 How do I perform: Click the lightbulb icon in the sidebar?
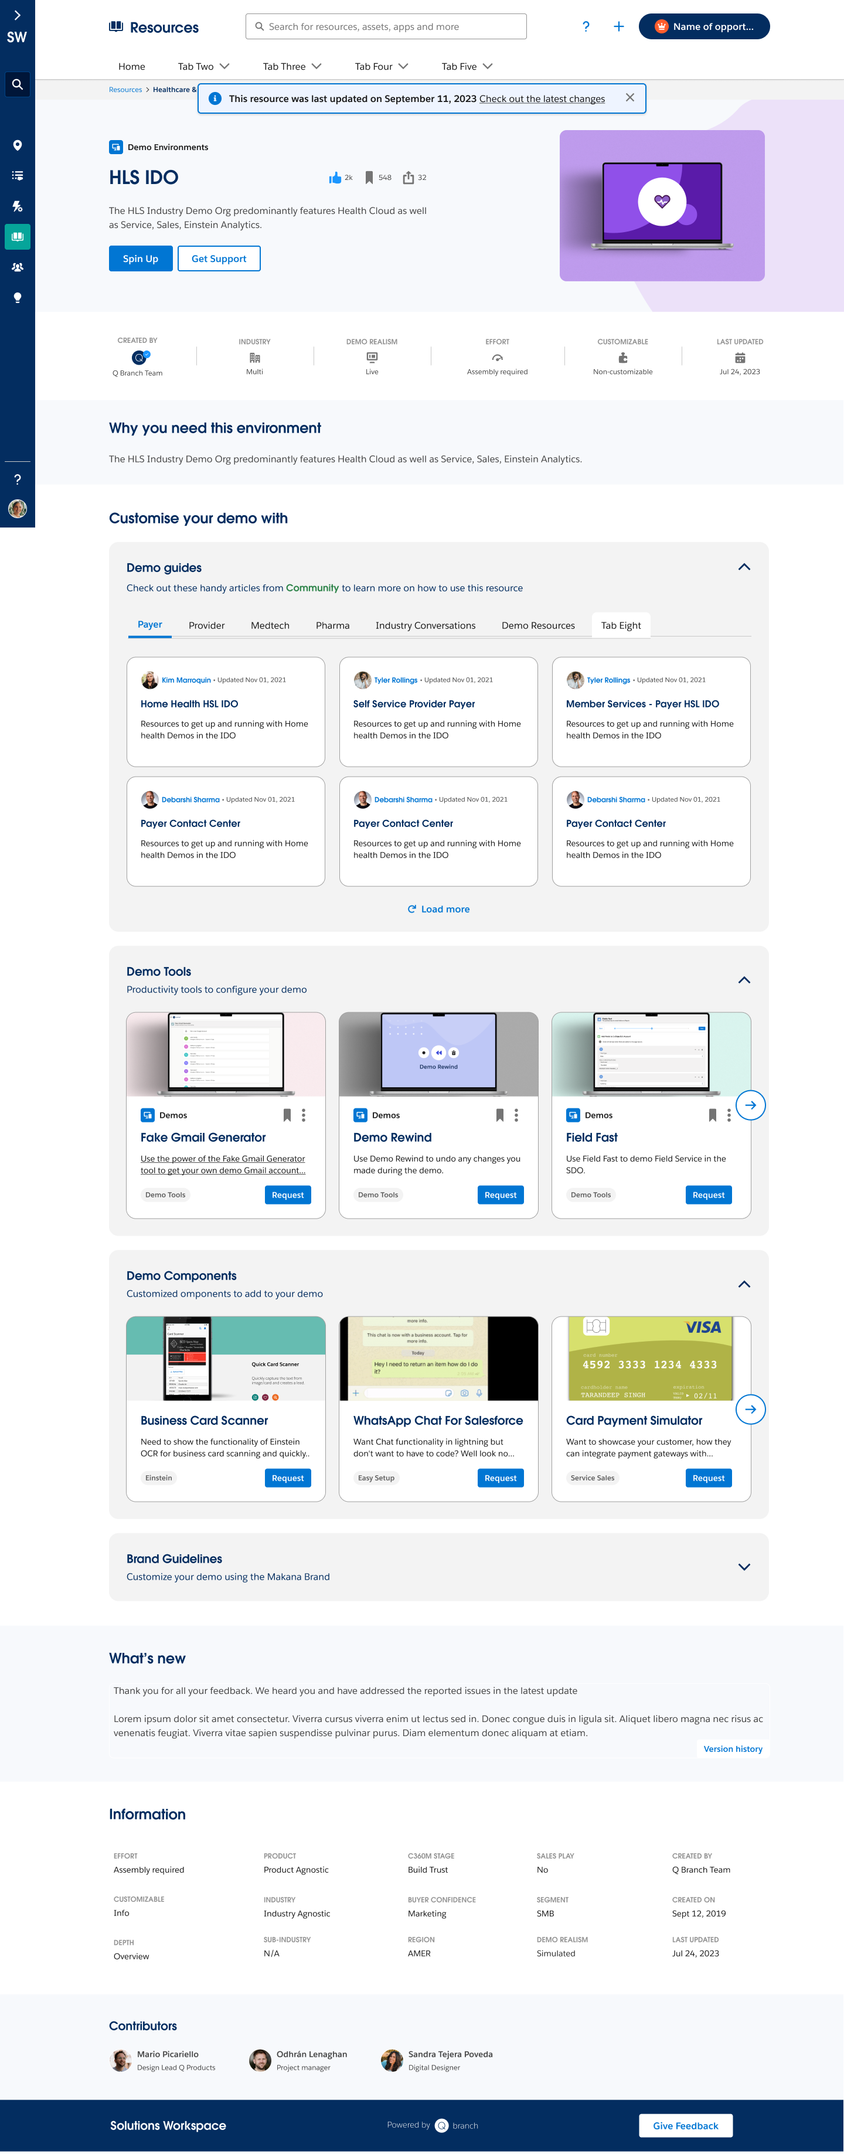(x=17, y=298)
